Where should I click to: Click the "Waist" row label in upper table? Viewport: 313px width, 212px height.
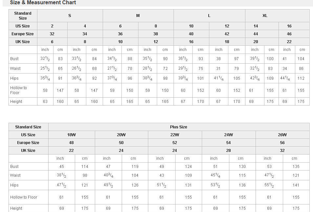15,69
